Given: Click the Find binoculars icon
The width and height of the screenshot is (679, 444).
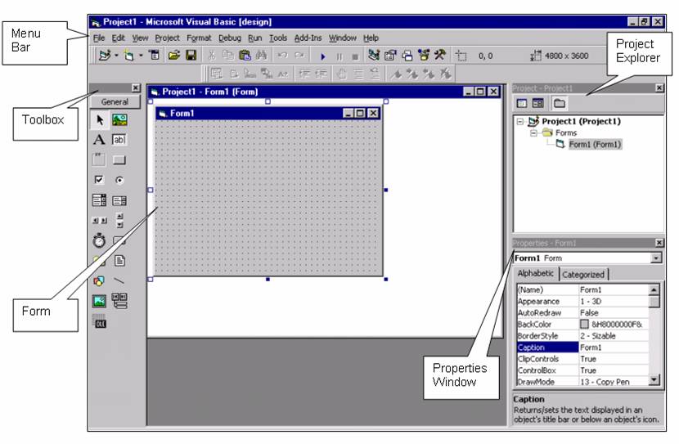Looking at the screenshot, I should click(262, 55).
